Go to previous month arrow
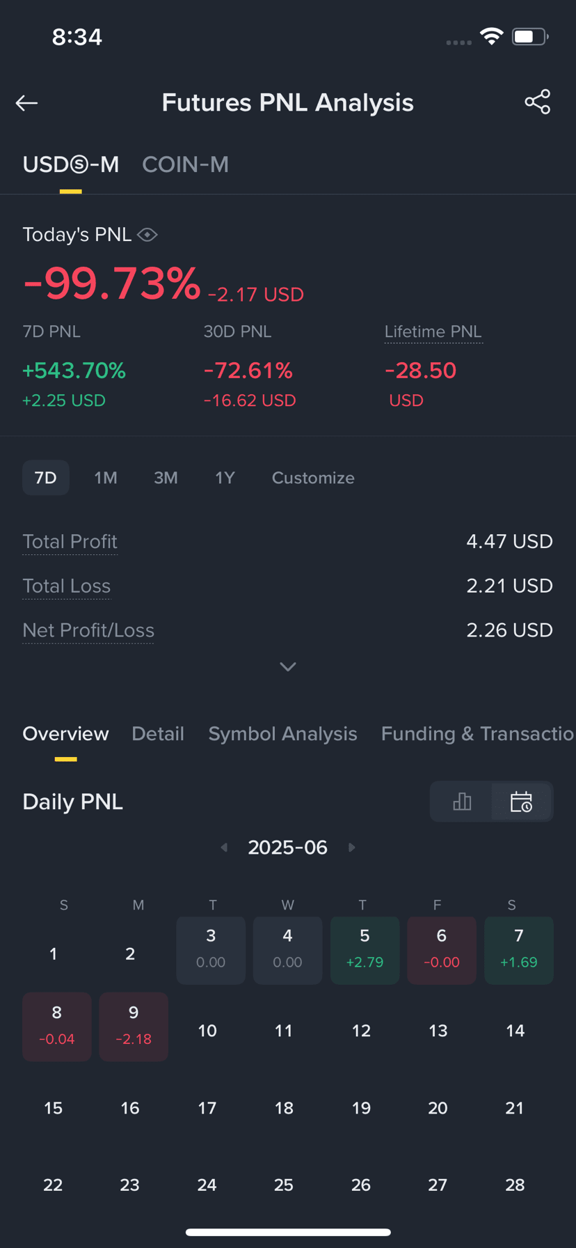Viewport: 576px width, 1248px height. click(x=224, y=848)
